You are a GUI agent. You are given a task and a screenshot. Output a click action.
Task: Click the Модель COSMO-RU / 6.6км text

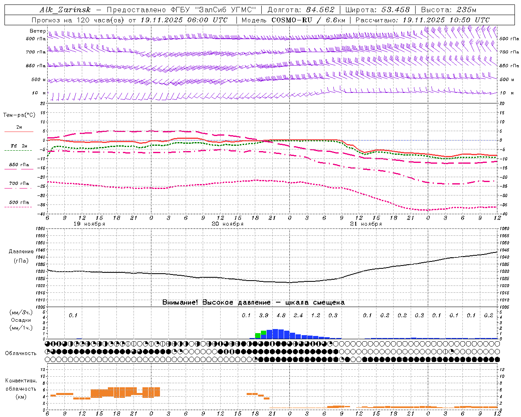pyautogui.click(x=293, y=20)
